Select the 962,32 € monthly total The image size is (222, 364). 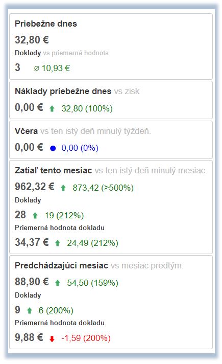click(35, 187)
